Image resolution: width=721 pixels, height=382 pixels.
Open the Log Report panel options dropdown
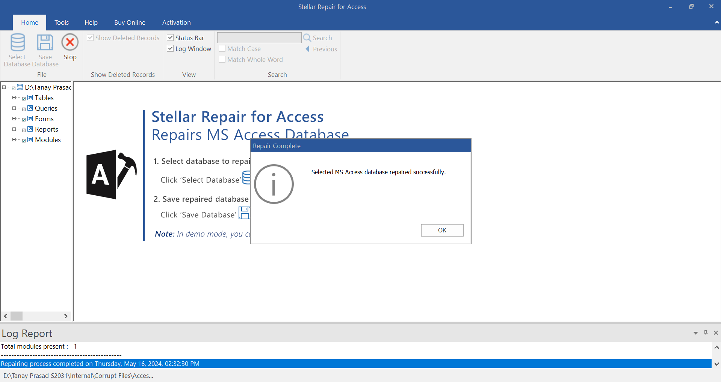pos(695,333)
